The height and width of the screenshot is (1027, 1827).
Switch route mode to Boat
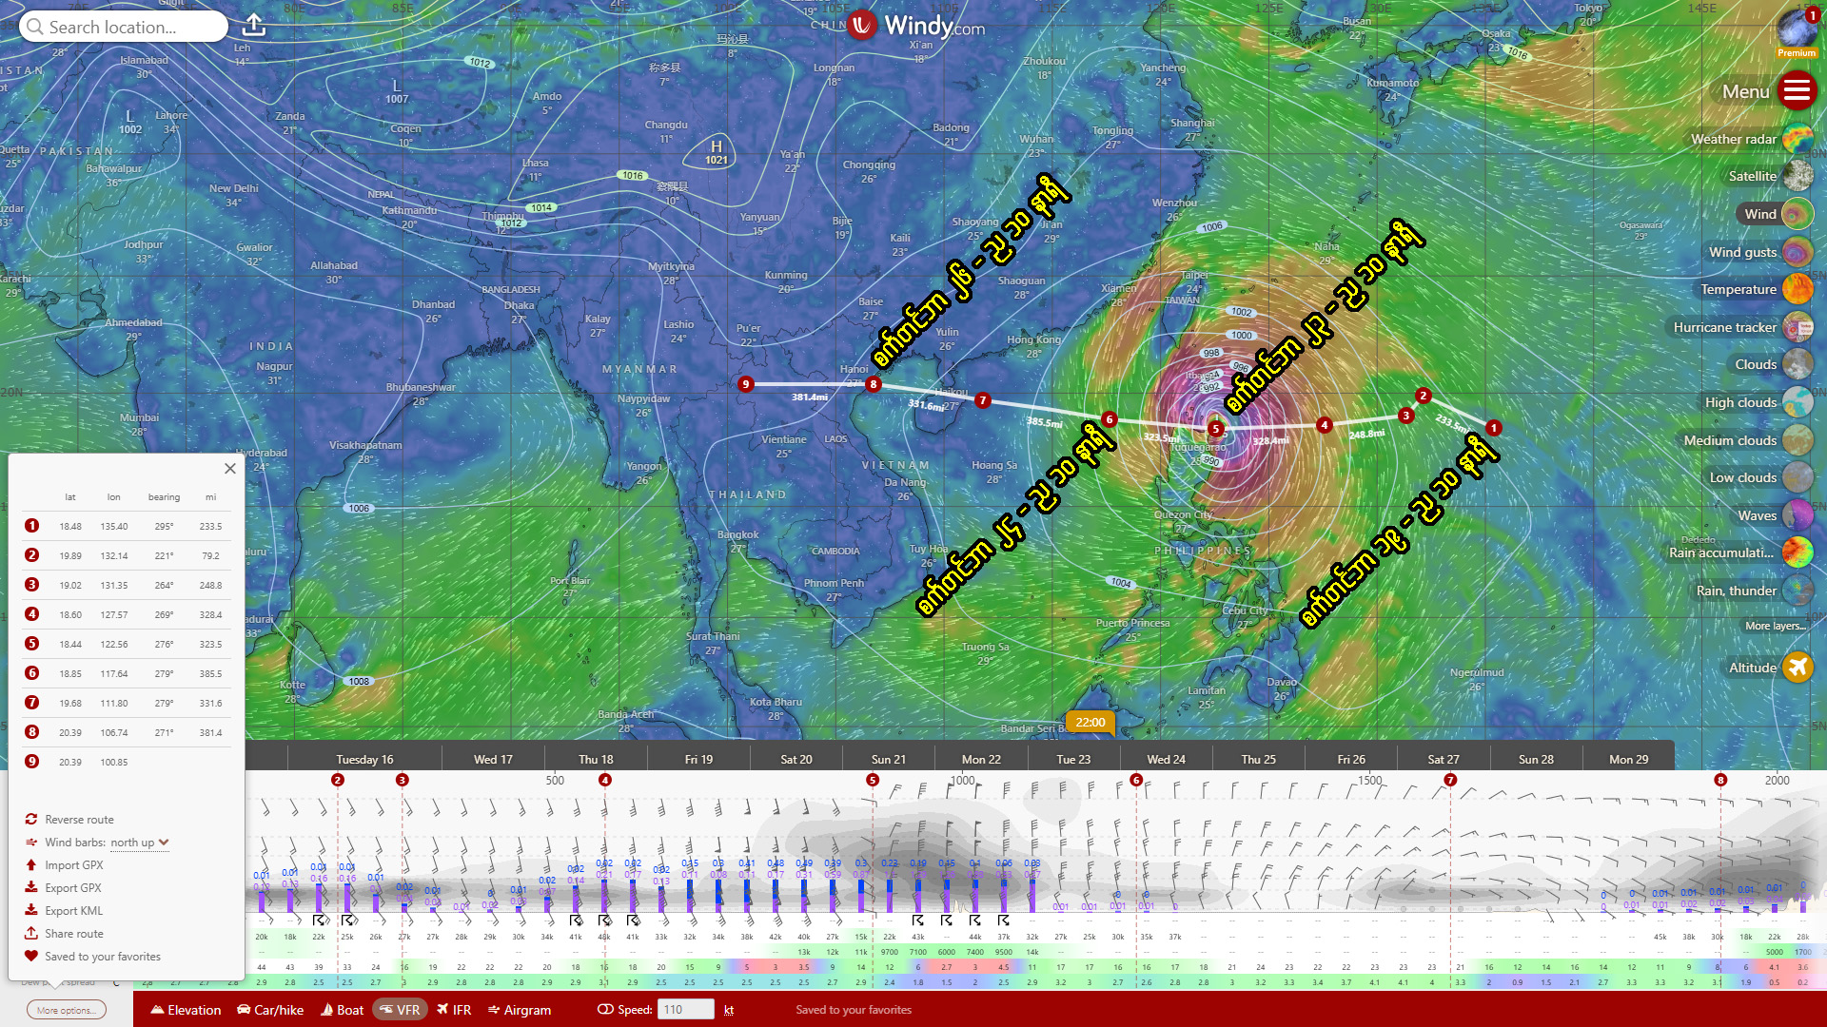[x=342, y=1010]
